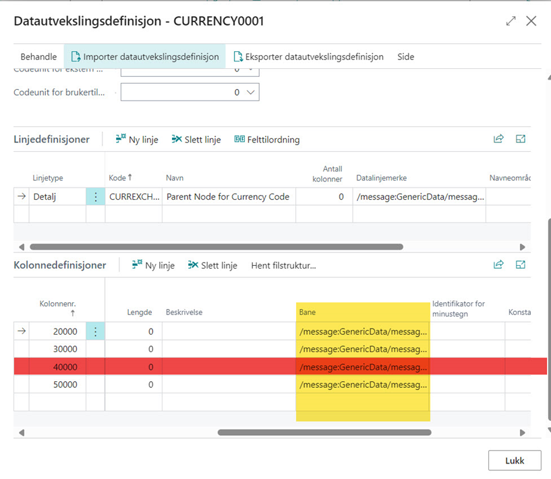This screenshot has height=479, width=551.
Task: Click the Lukk button
Action: tap(515, 460)
